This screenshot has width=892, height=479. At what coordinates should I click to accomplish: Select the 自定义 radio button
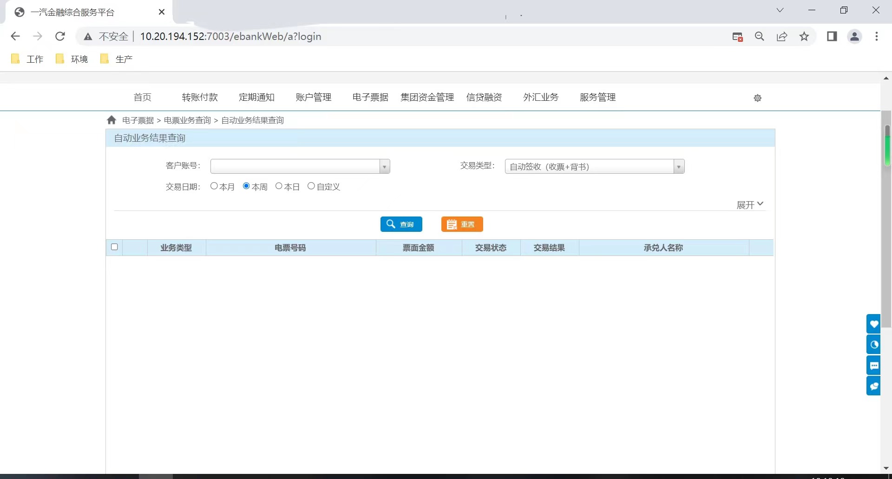[x=311, y=186]
